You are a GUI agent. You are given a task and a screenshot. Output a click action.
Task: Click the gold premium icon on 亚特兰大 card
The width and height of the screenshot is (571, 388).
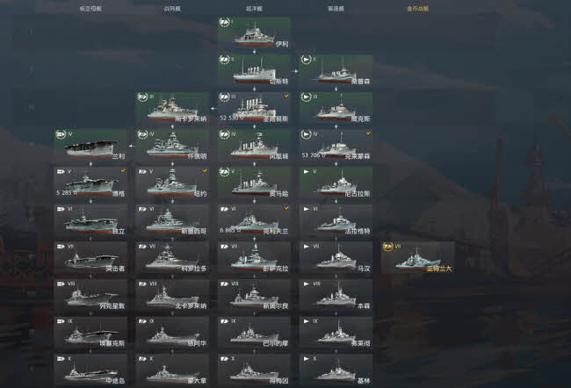pyautogui.click(x=387, y=247)
